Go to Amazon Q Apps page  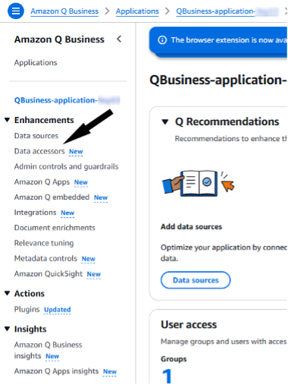point(42,182)
